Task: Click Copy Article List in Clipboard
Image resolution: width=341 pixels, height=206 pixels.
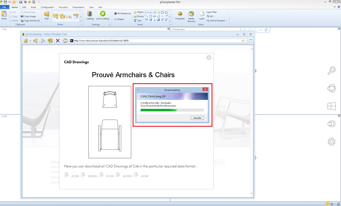Action: tap(30, 20)
